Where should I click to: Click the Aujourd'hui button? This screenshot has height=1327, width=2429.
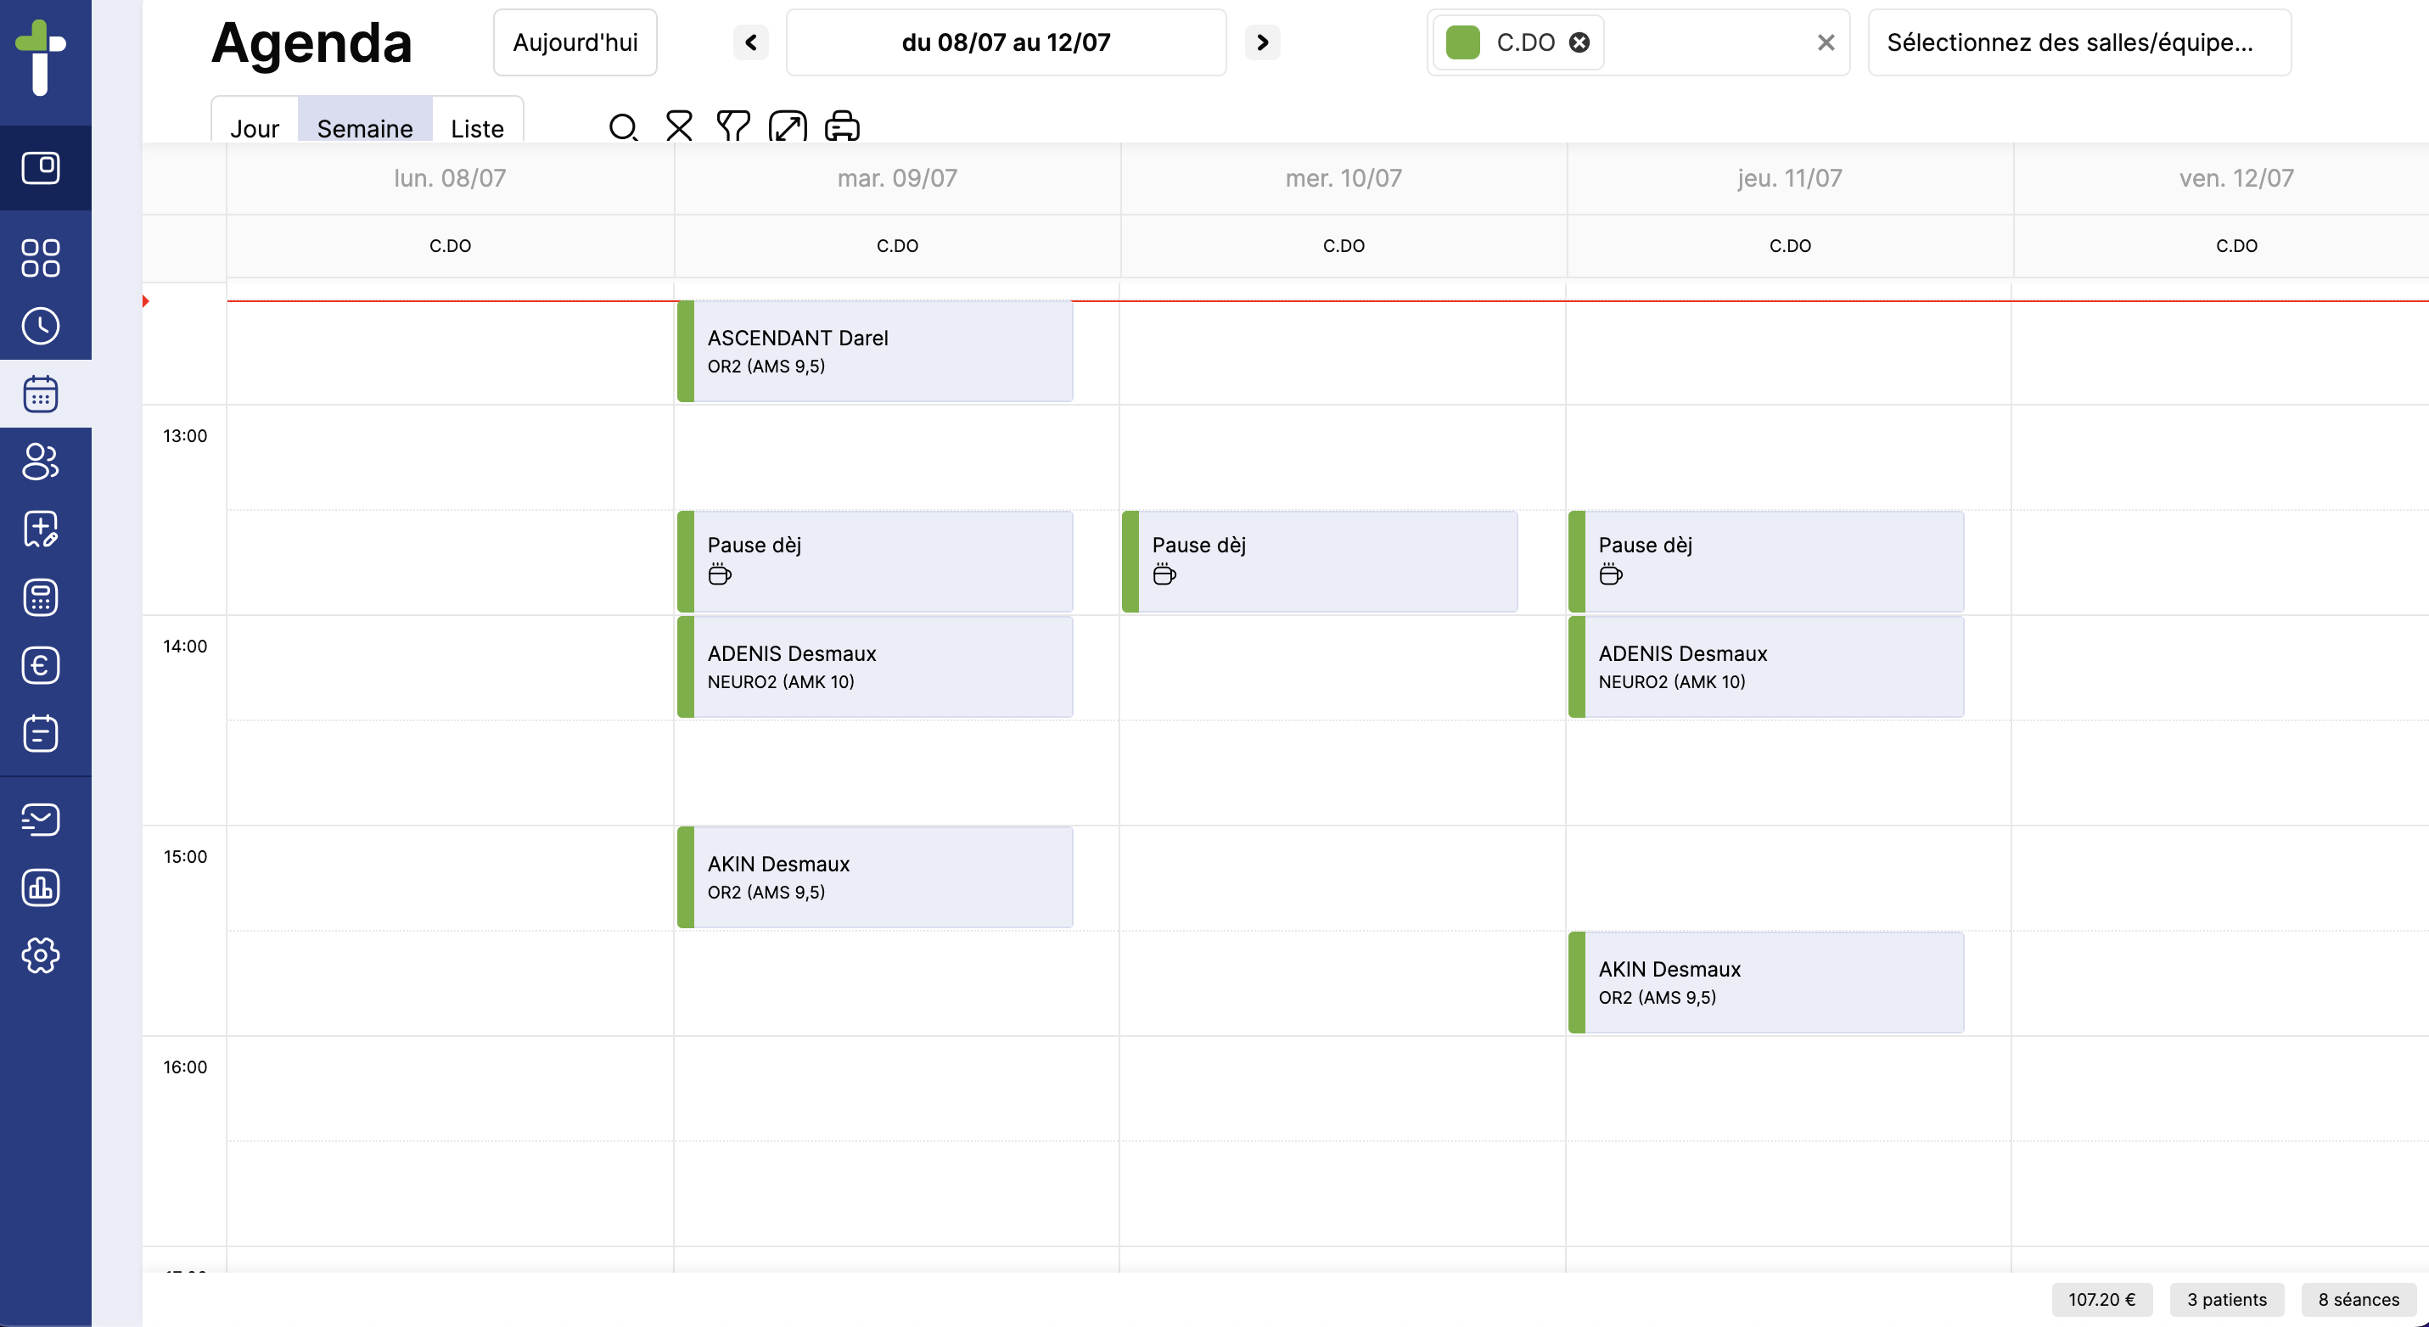tap(575, 42)
